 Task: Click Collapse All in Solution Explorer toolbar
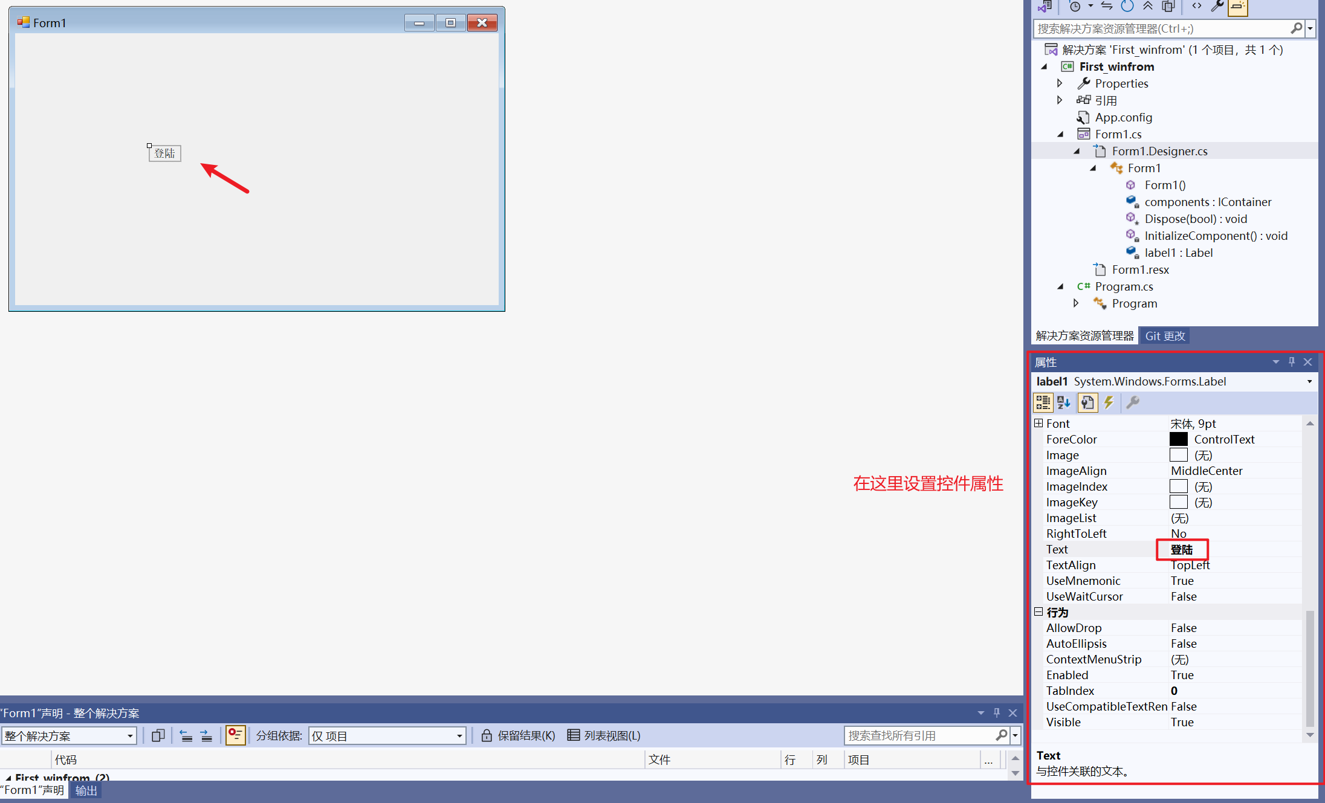click(x=1147, y=7)
